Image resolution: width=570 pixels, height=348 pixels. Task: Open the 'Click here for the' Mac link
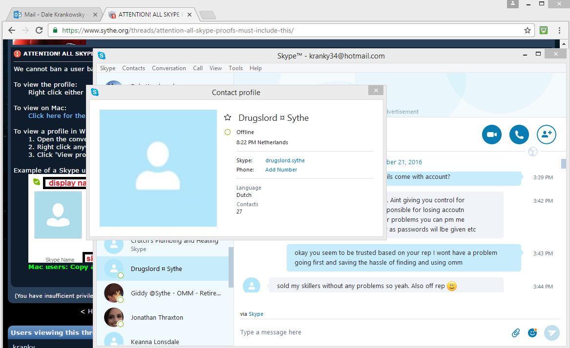point(57,116)
